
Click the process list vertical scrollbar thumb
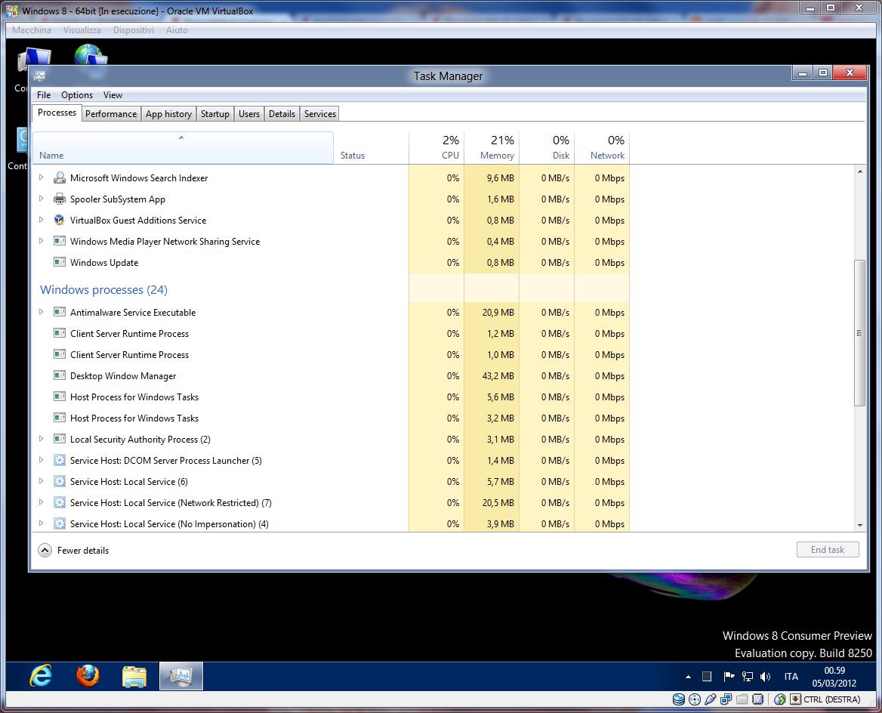pyautogui.click(x=859, y=332)
